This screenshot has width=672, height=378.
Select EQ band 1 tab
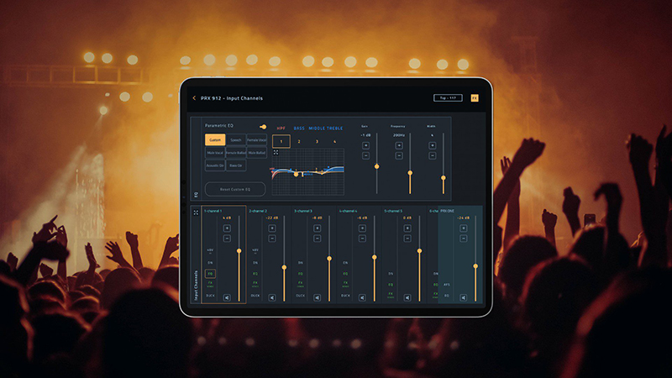(281, 141)
